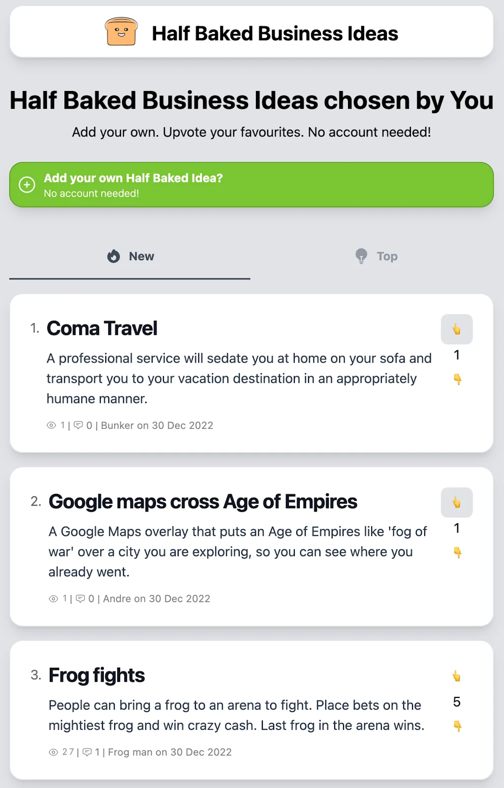Open Google maps cross Age of Empires title
504x788 pixels.
point(203,502)
